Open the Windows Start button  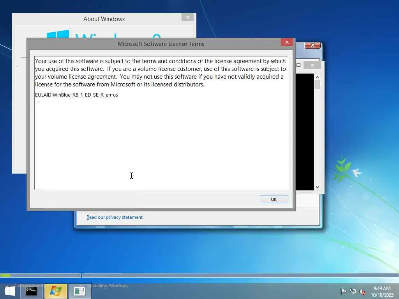[x=10, y=291]
